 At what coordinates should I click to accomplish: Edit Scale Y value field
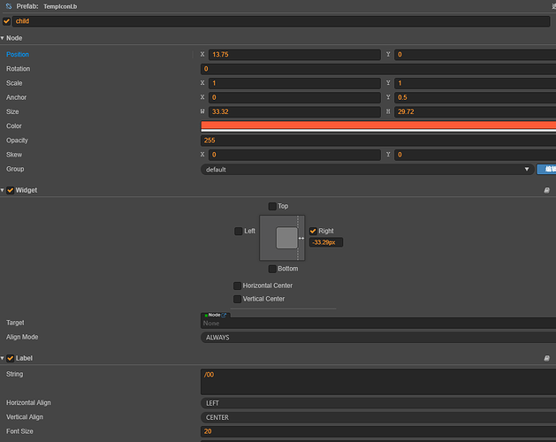pyautogui.click(x=476, y=83)
